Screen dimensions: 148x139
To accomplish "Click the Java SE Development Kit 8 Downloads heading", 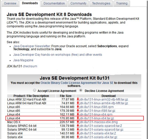I will [x=49, y=14].
